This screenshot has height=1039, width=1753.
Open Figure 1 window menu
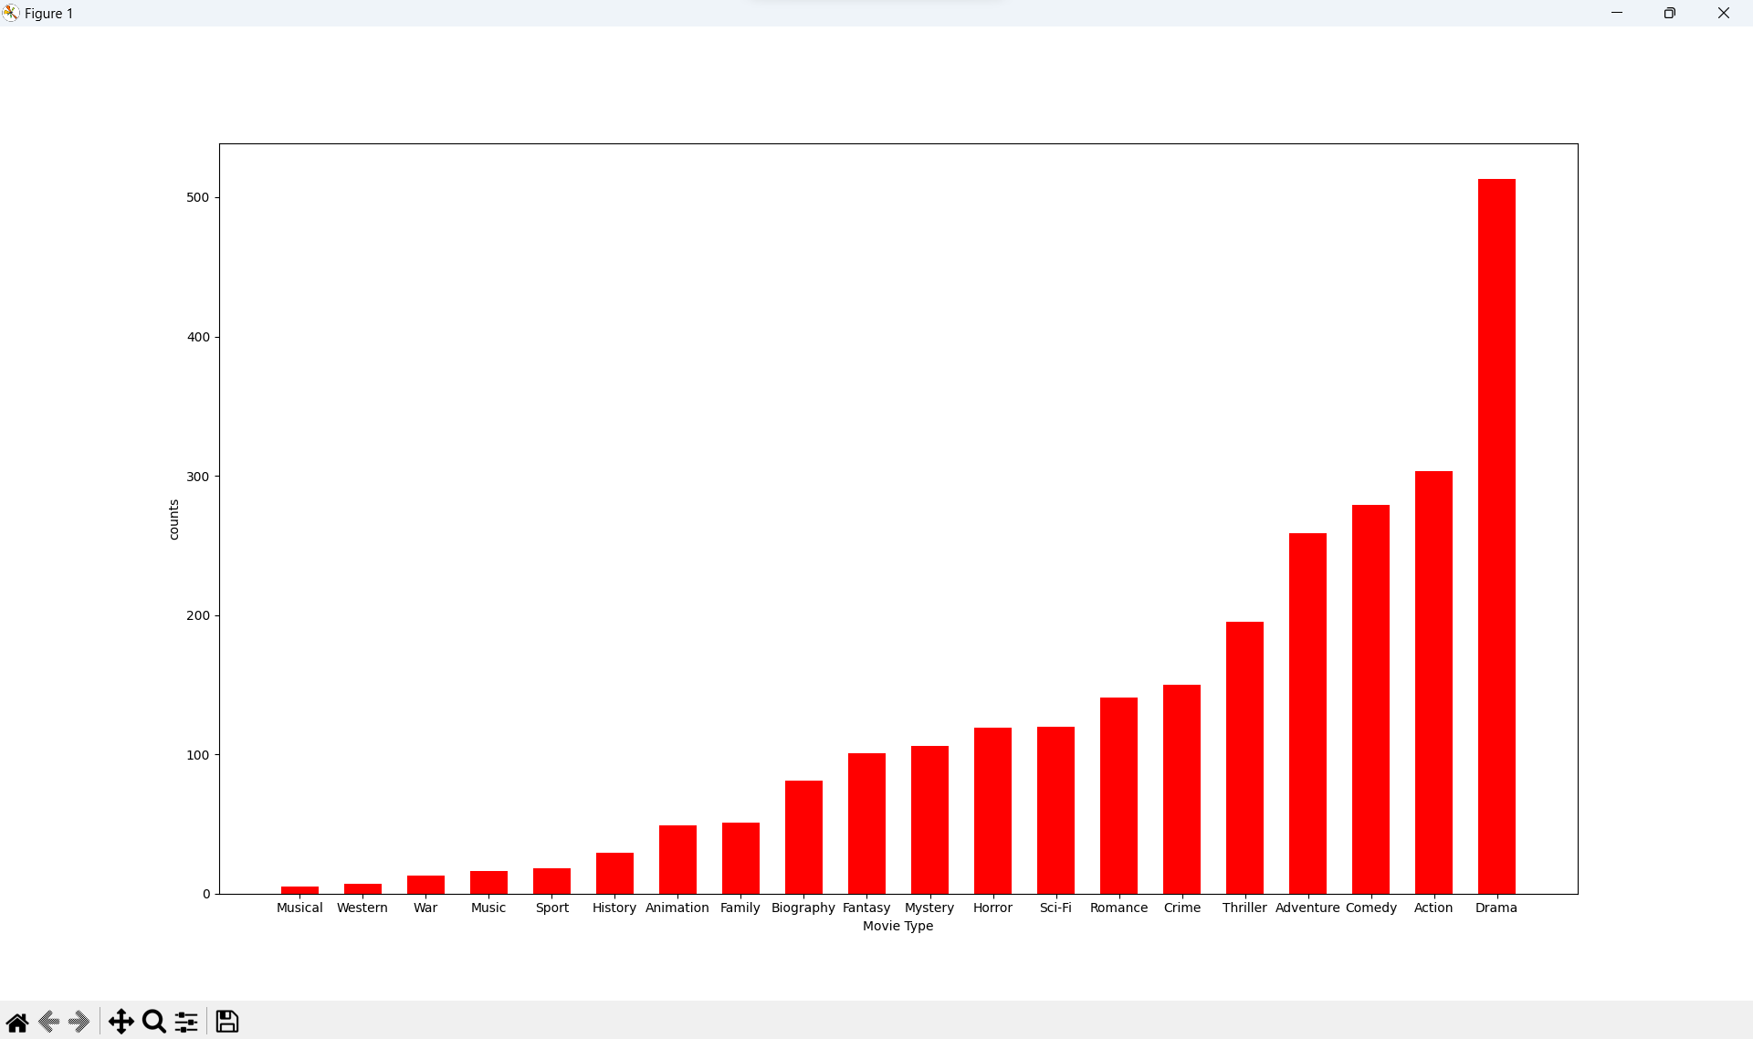coord(13,13)
